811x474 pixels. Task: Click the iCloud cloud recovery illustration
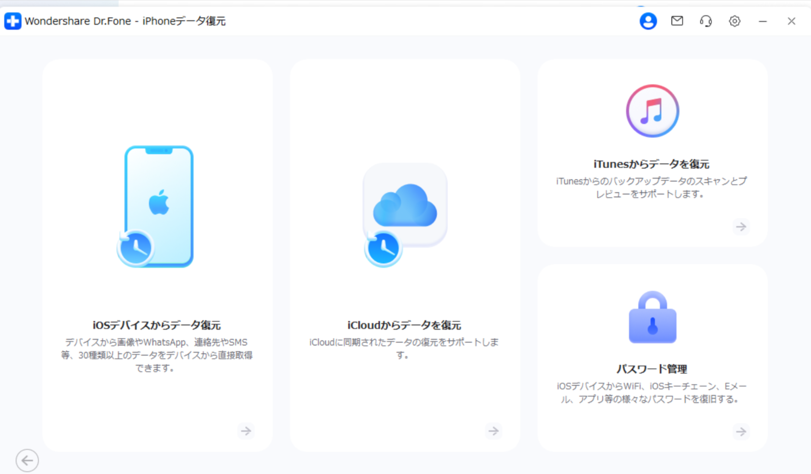[405, 215]
